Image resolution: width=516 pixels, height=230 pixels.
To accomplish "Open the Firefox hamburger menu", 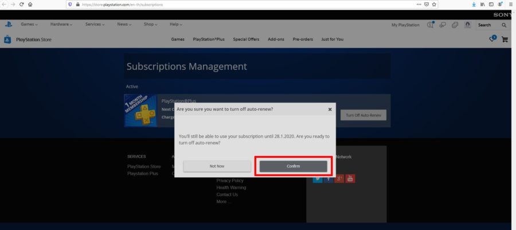I will coord(510,5).
